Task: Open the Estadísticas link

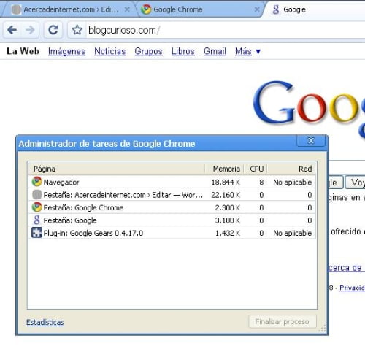Action: pyautogui.click(x=45, y=322)
